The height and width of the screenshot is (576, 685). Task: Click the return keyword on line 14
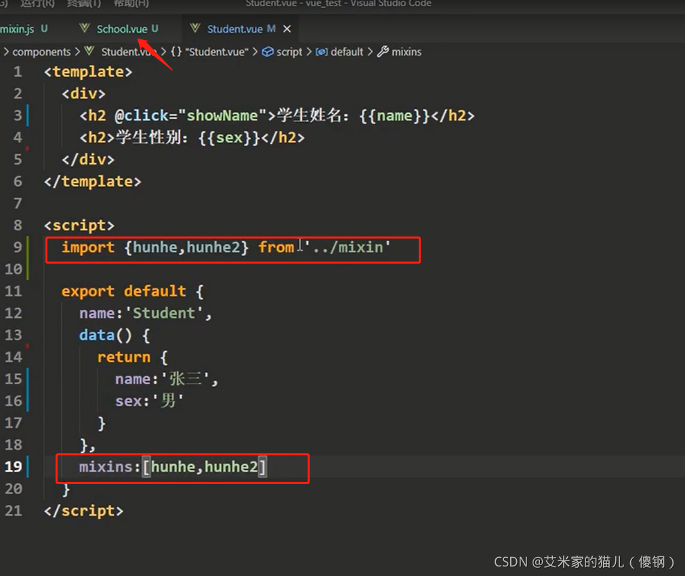[x=123, y=358]
